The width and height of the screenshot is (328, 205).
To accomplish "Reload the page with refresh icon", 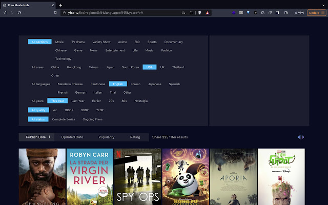I will tap(20, 12).
